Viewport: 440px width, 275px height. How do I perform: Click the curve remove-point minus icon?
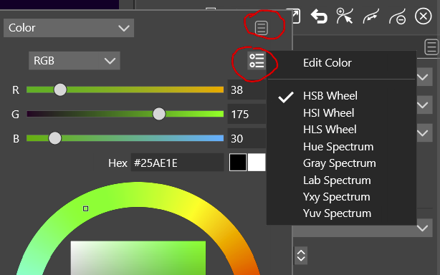point(397,16)
